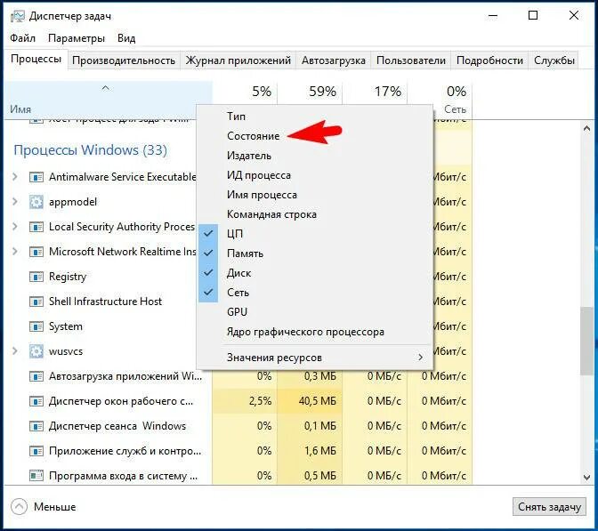This screenshot has height=531, width=598.
Task: Click the icon for Автозагрузка приложений Wi...
Action: pos(36,376)
